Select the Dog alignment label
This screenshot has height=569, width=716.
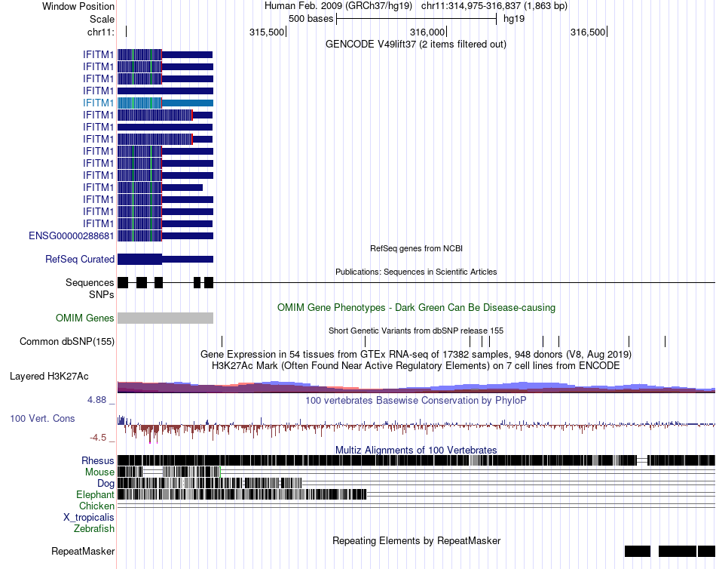tap(106, 483)
